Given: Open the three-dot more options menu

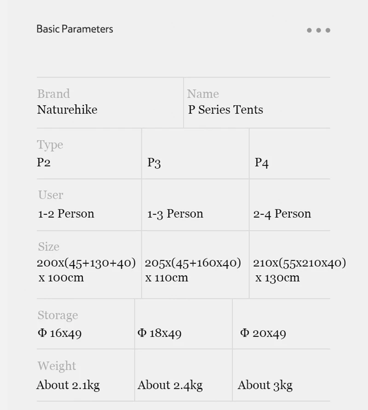Looking at the screenshot, I should click(x=318, y=30).
